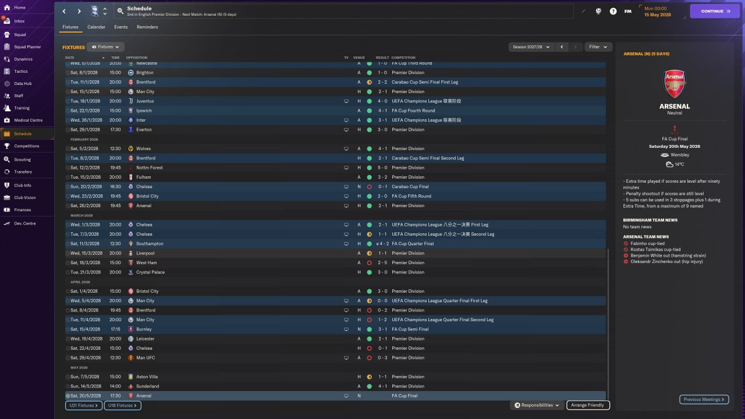Open U18 Fixtures
Screen dimensions: 745x419
[122, 405]
